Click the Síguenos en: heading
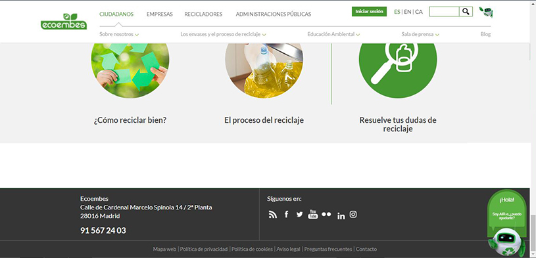 click(x=284, y=199)
